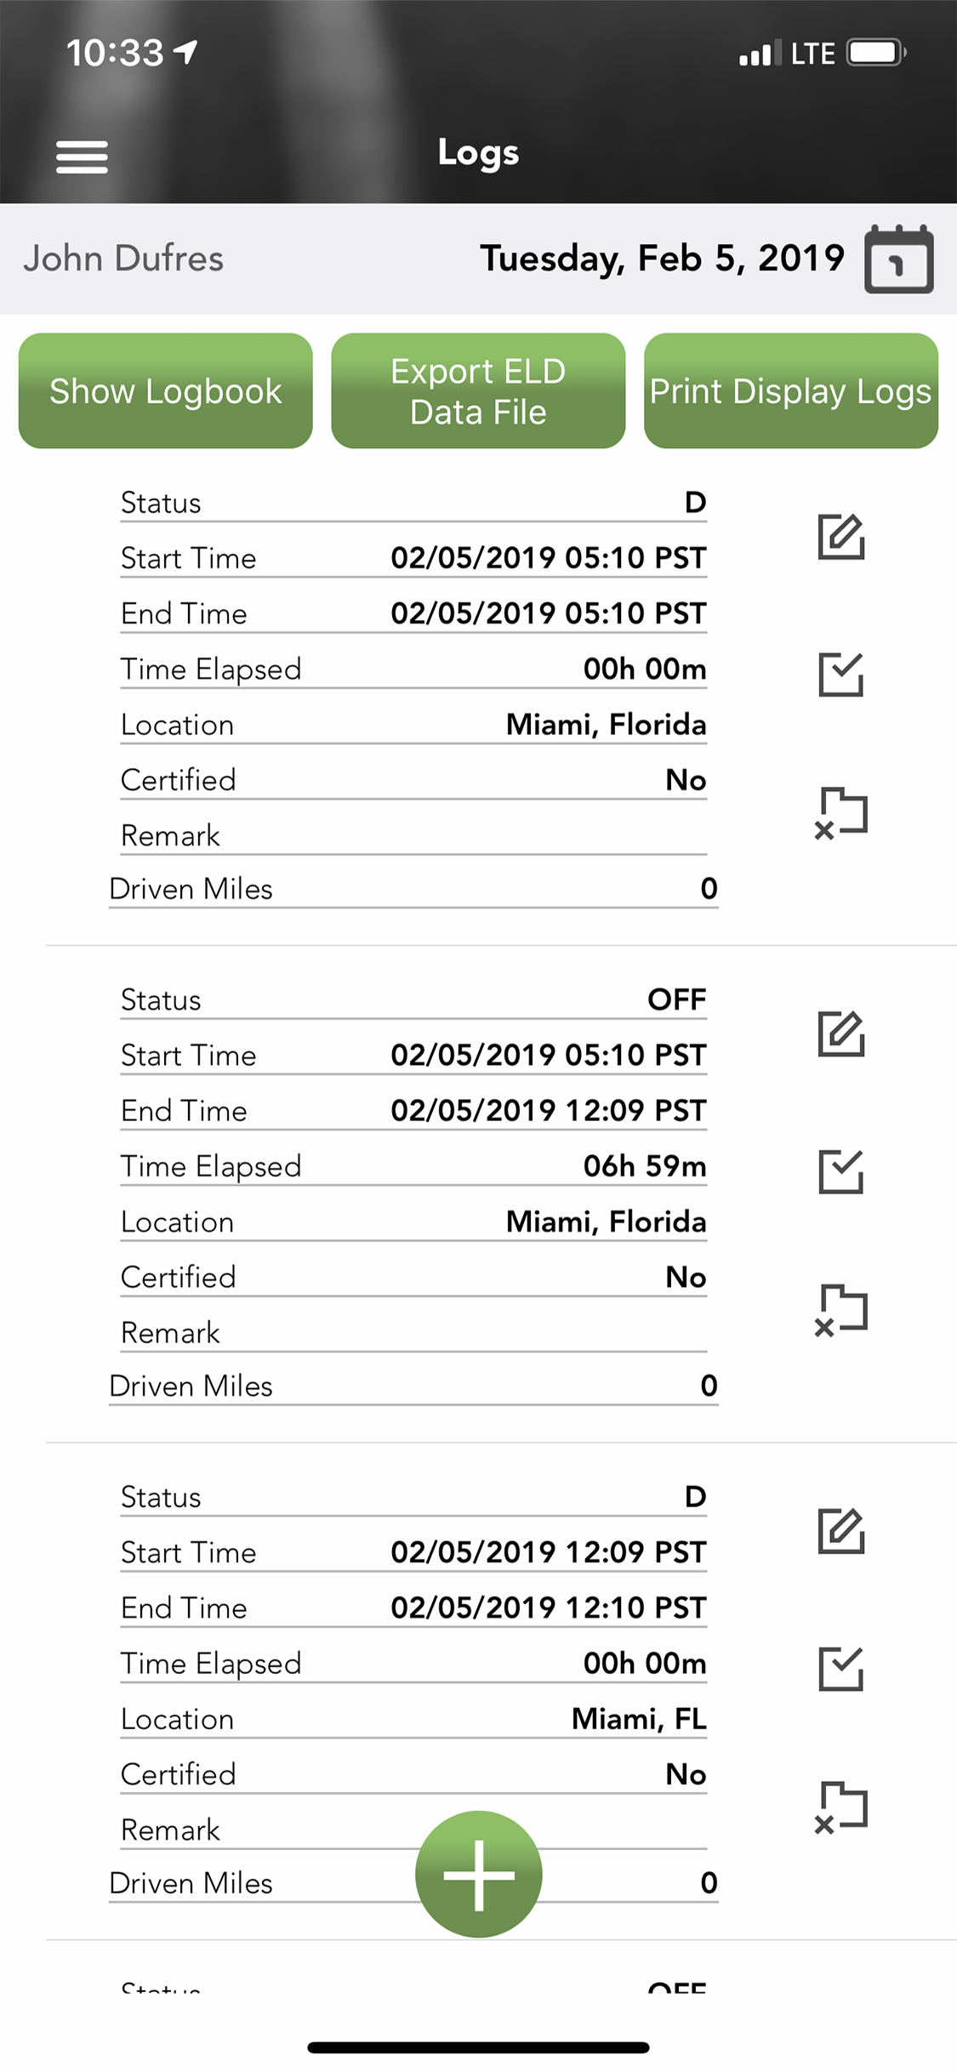Tap the green plus add-log button
The width and height of the screenshot is (957, 2072).
[x=478, y=1874]
